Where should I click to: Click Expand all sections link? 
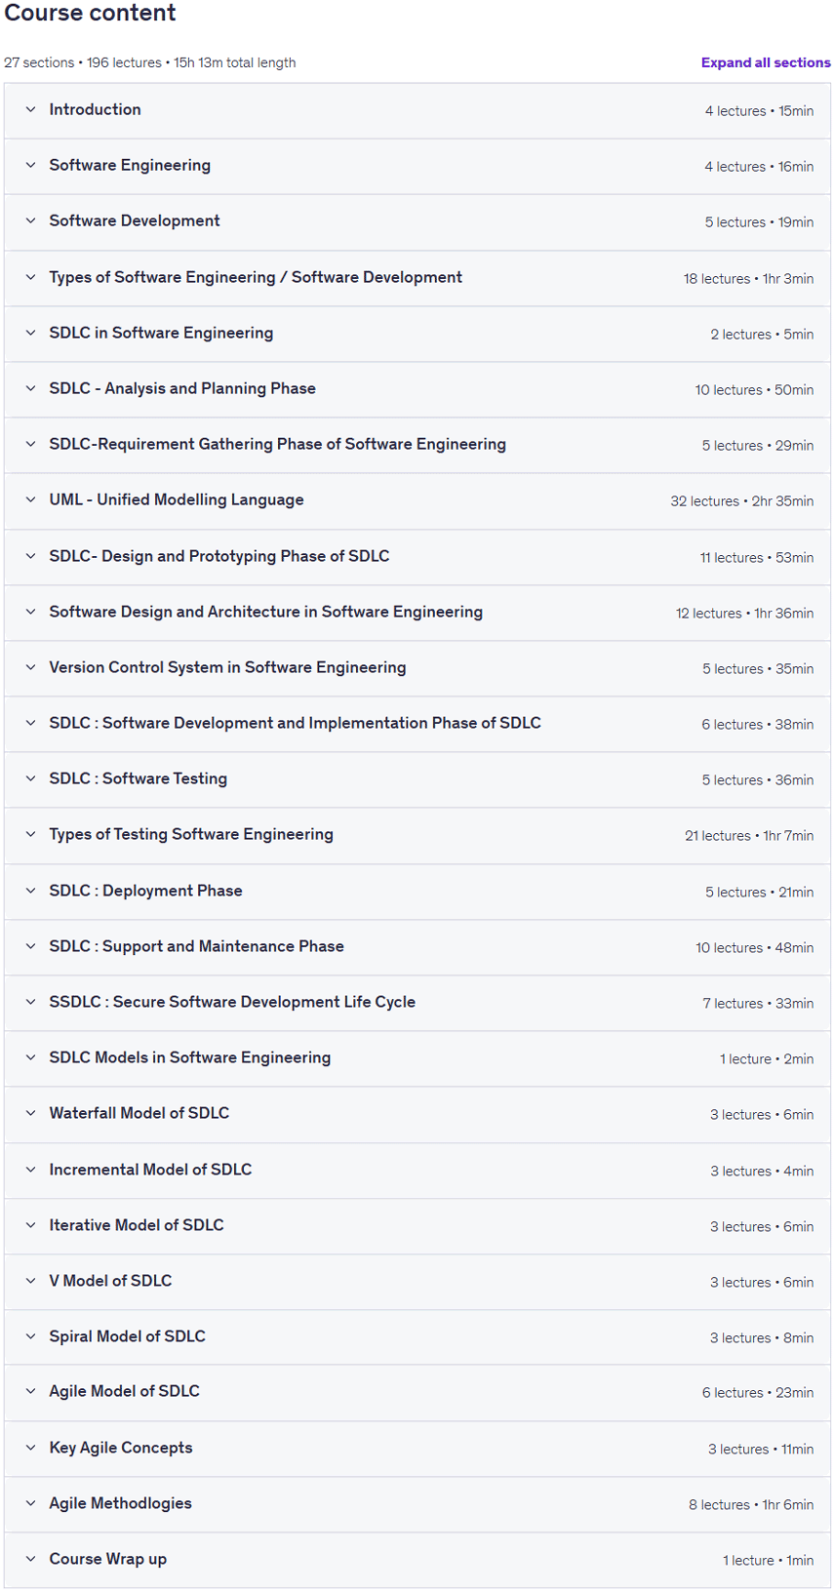[766, 62]
